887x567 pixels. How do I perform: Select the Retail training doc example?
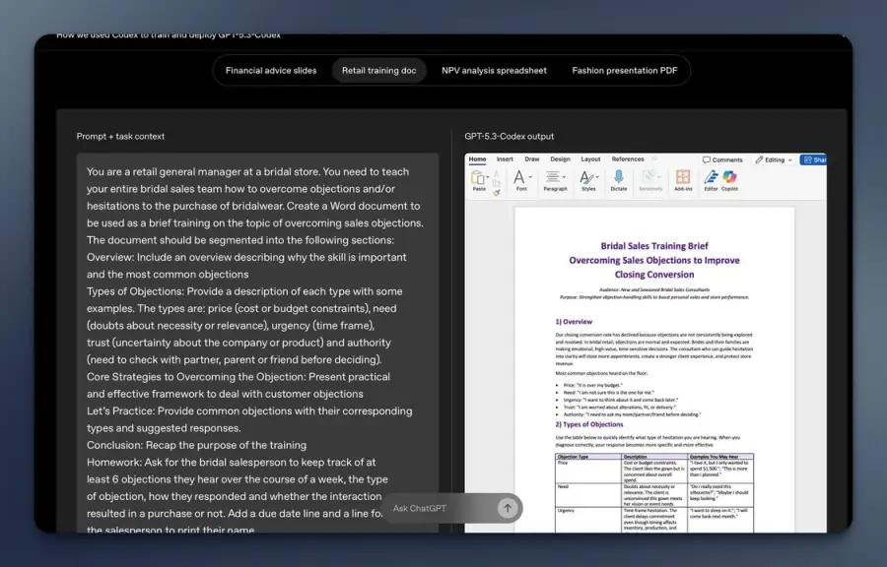379,71
